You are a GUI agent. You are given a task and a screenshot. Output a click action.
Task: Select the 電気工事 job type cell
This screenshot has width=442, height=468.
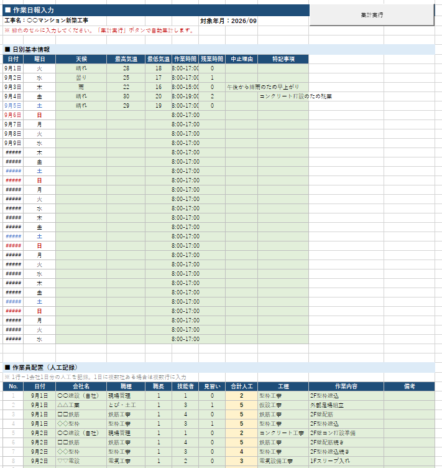tap(126, 461)
